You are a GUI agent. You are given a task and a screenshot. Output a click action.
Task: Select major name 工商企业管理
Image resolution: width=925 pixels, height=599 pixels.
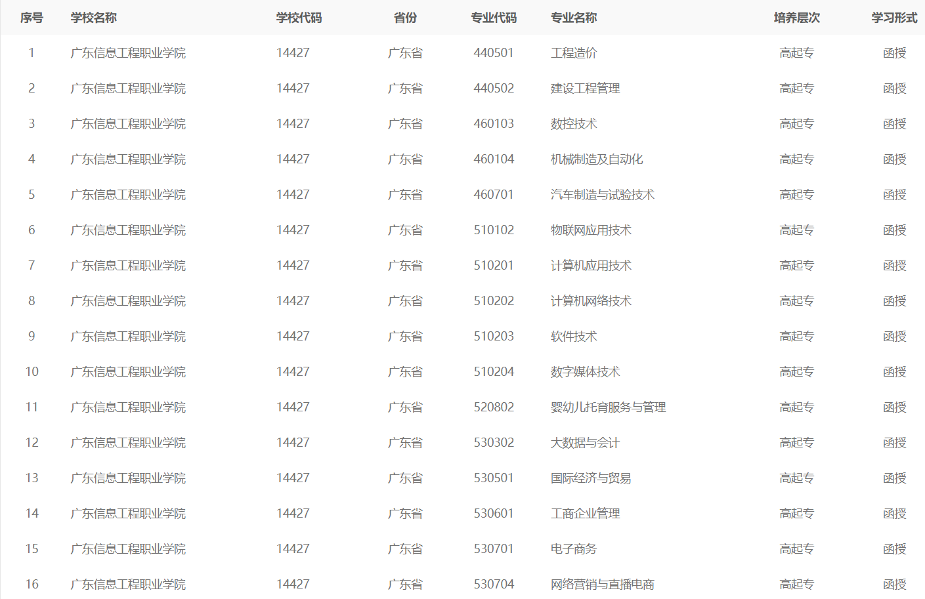click(586, 514)
